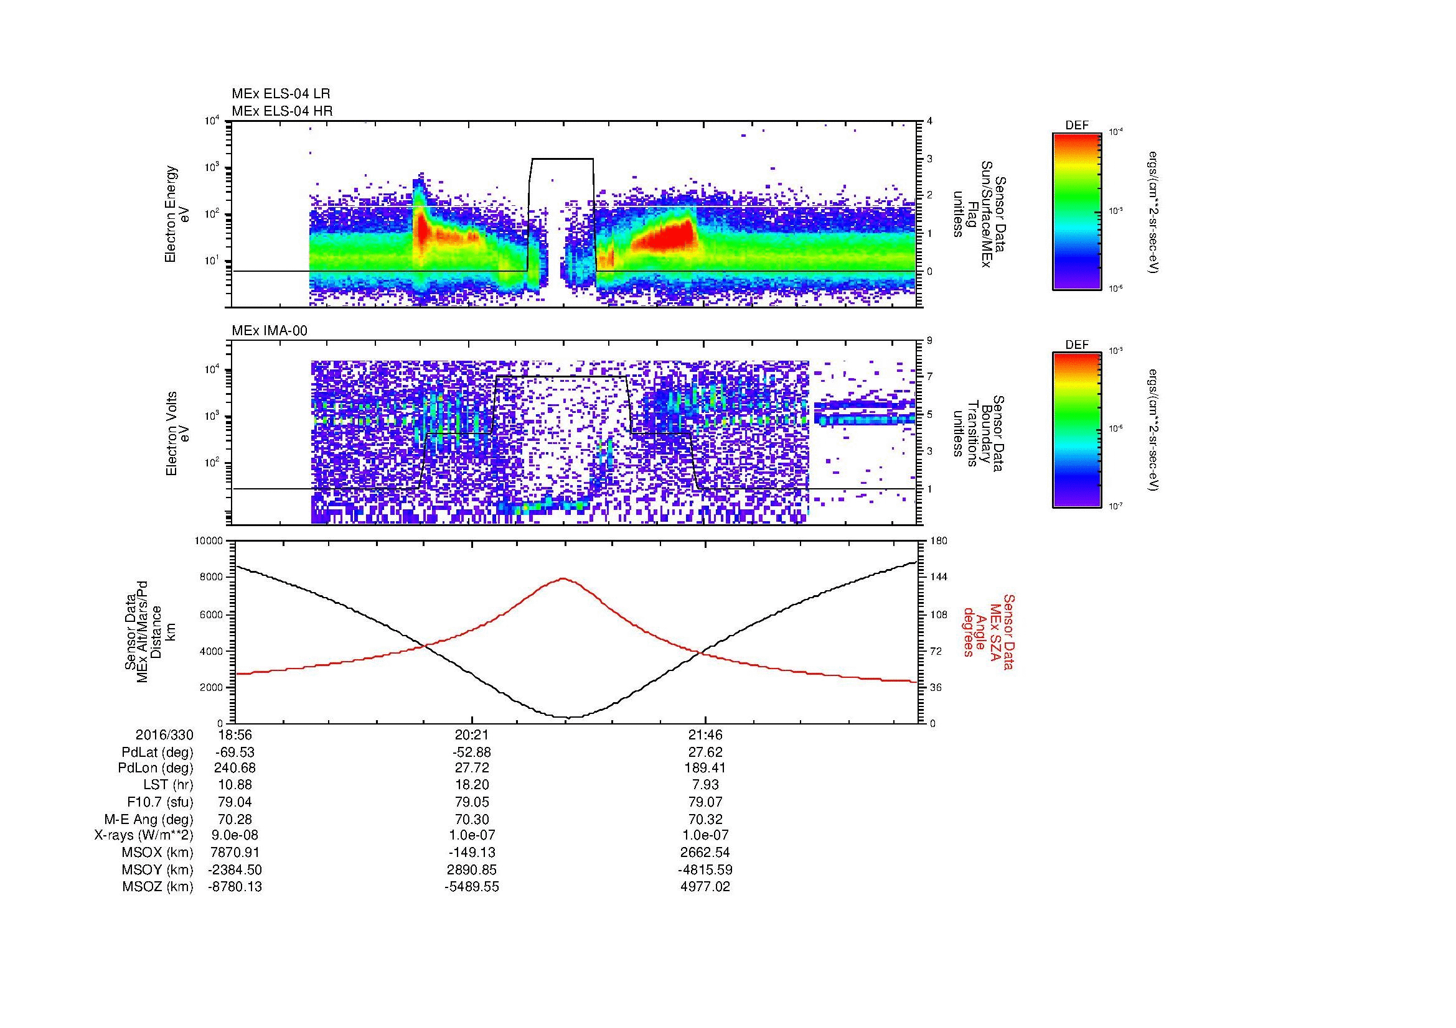1456x1028 pixels.
Task: Select the PdLon value '189.41'
Action: click(705, 768)
